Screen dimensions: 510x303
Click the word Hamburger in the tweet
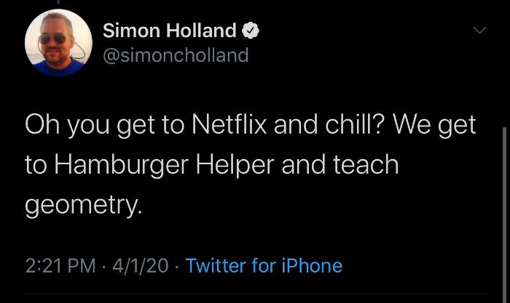[122, 165]
